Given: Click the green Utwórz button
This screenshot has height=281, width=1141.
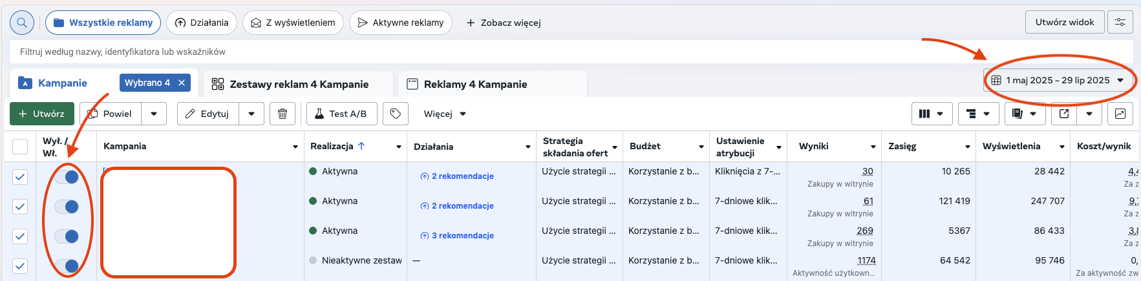Looking at the screenshot, I should (42, 114).
